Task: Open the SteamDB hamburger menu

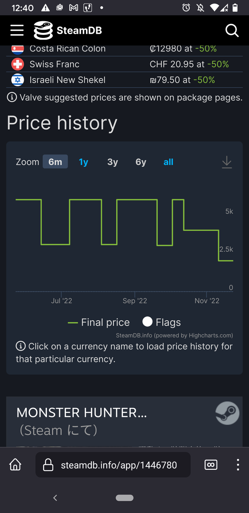Action: pos(17,30)
